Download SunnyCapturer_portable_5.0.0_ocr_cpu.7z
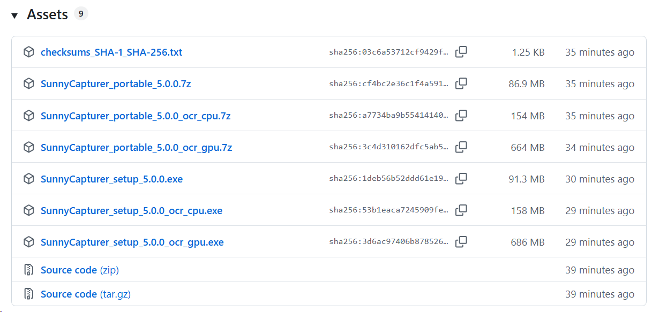 (136, 116)
